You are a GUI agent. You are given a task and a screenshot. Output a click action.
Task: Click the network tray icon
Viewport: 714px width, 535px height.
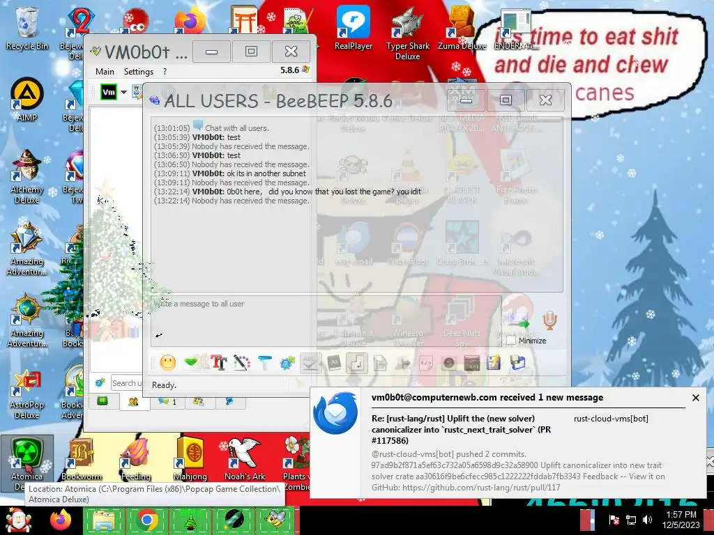pyautogui.click(x=630, y=520)
